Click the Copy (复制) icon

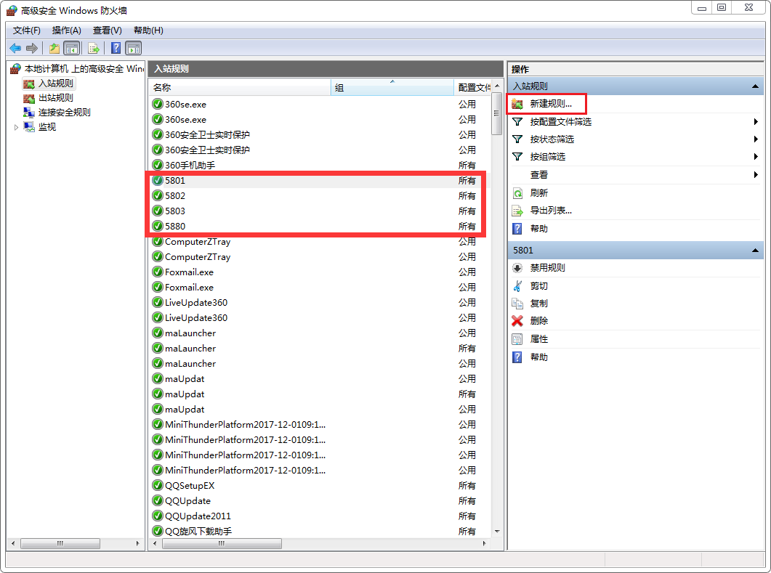[517, 304]
